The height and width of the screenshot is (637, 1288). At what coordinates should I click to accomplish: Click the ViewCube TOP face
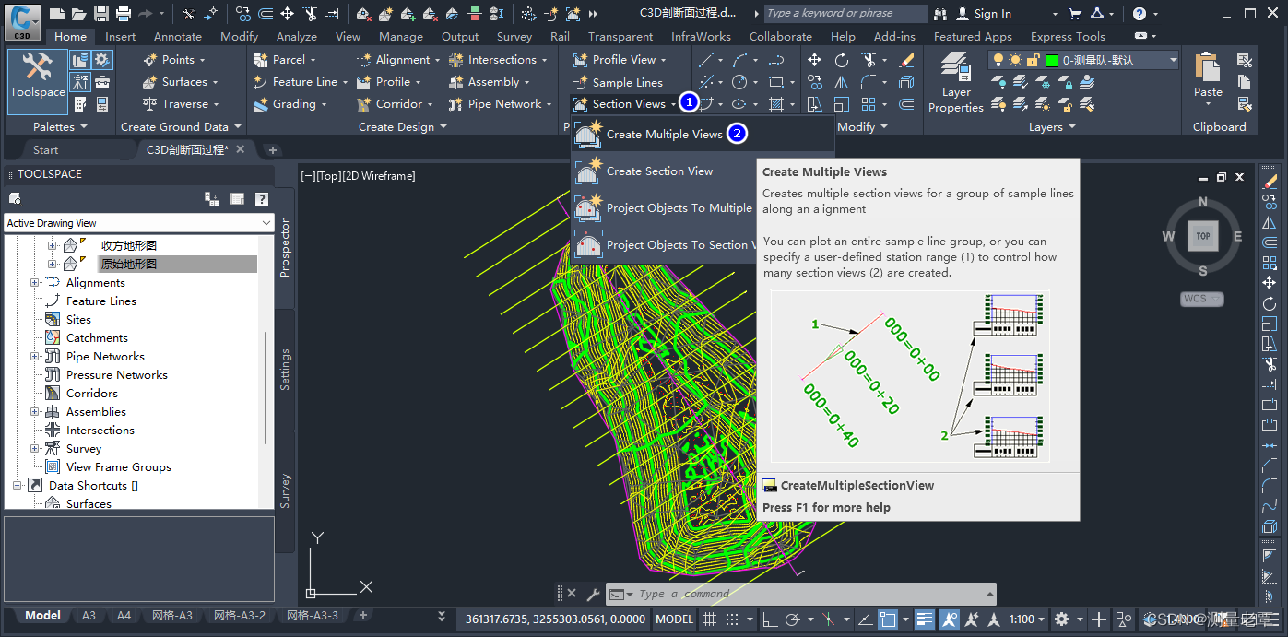pos(1203,236)
